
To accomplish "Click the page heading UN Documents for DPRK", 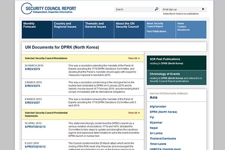I will point(62,47).
